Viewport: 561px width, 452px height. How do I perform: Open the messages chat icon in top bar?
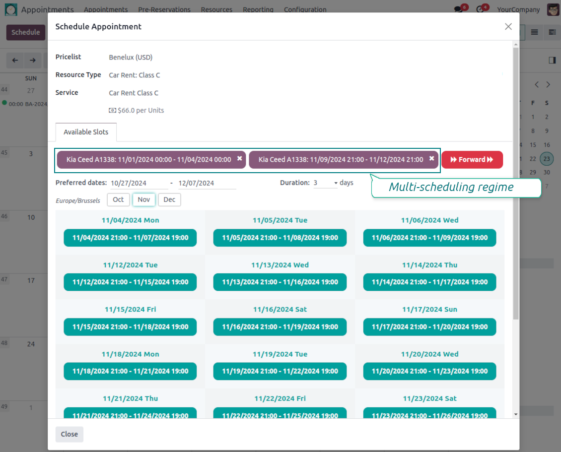coord(458,9)
